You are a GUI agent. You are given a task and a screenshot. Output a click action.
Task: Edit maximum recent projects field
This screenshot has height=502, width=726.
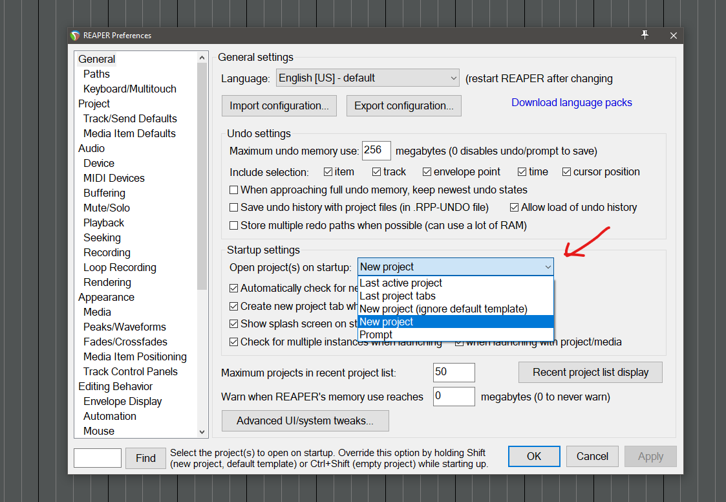coord(454,373)
